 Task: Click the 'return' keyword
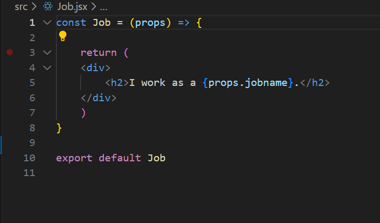click(99, 53)
